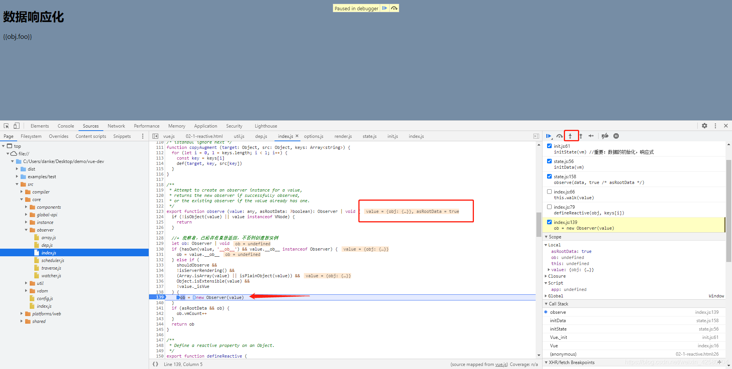Image resolution: width=732 pixels, height=369 pixels.
Task: Open the Network panel tab
Action: tap(116, 126)
